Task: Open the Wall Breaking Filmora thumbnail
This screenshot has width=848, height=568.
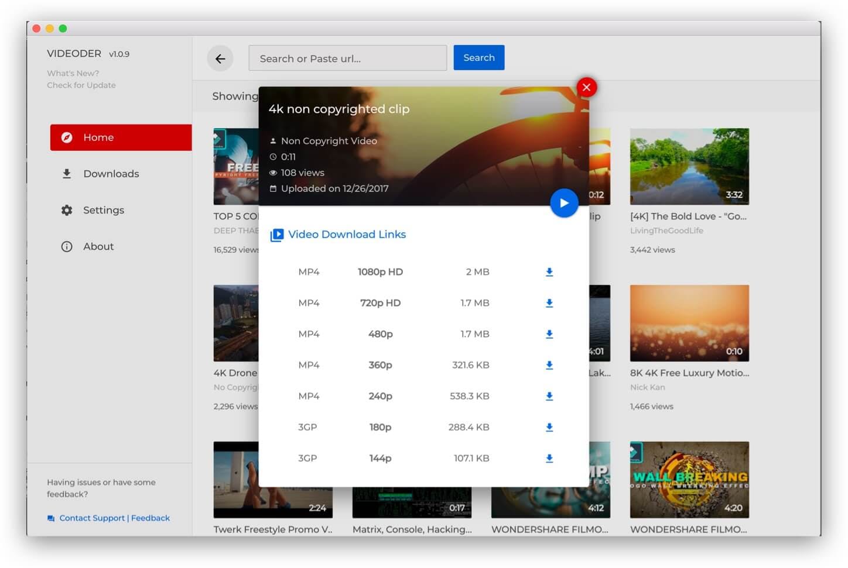Action: [689, 480]
